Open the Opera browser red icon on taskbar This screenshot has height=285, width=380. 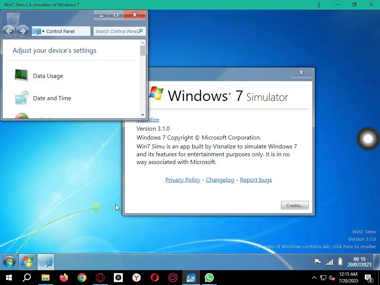155,278
